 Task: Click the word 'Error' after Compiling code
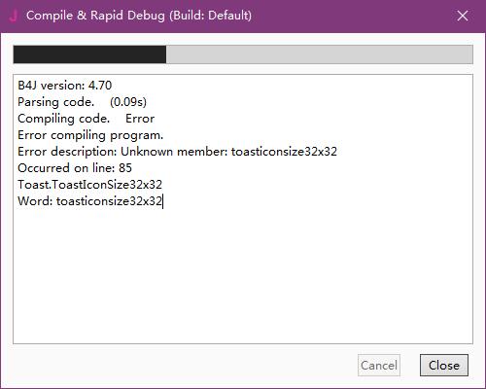click(140, 119)
